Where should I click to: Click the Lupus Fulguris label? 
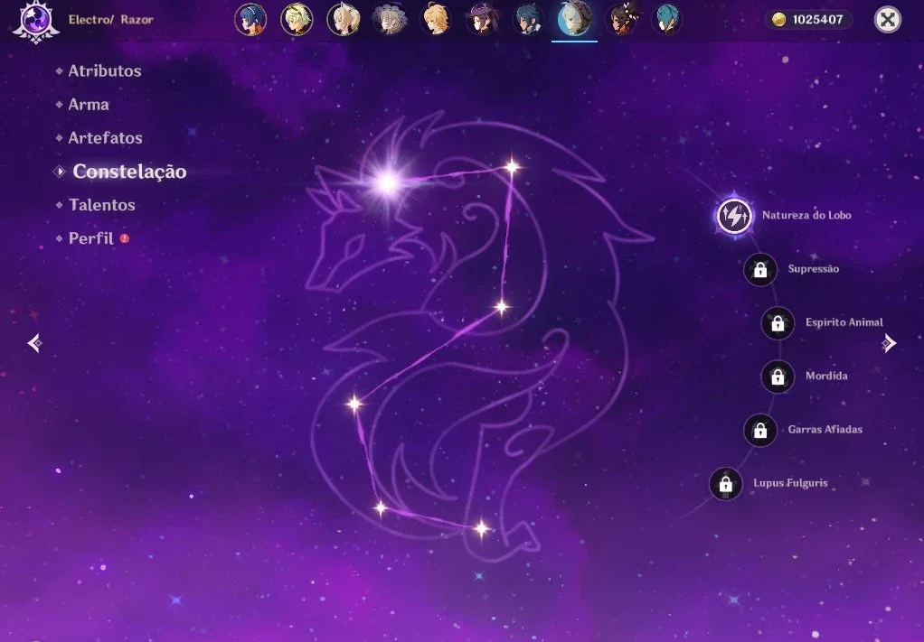(790, 483)
